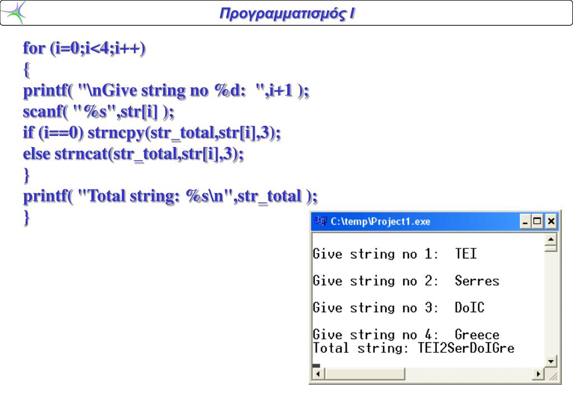Click the star logo in slide header

tap(13, 13)
